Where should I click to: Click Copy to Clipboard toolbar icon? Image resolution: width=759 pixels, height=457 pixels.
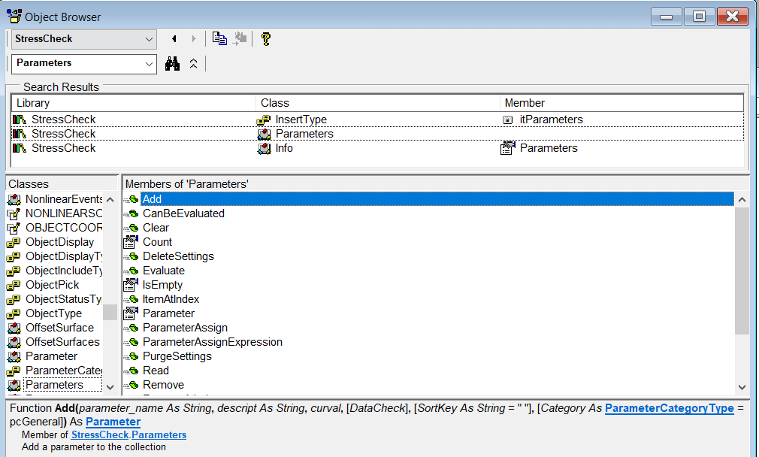click(x=219, y=39)
